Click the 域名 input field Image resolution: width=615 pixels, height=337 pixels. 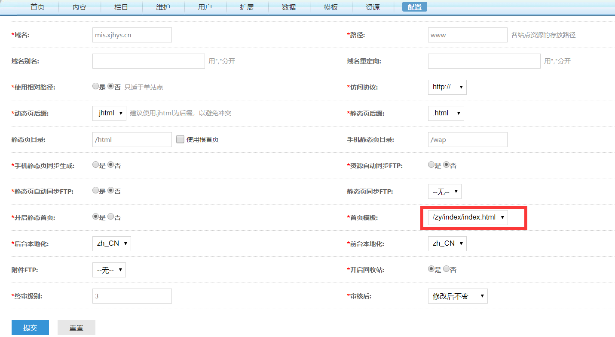click(x=132, y=35)
